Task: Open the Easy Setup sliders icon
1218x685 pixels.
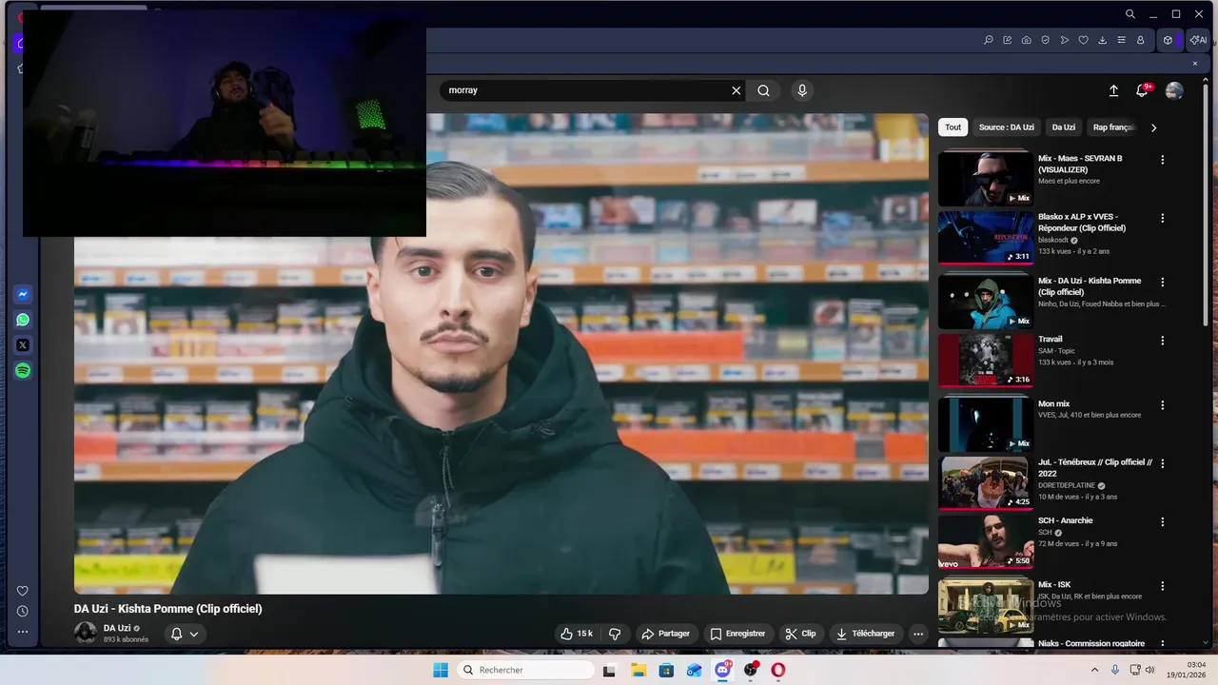Action: tap(1121, 40)
